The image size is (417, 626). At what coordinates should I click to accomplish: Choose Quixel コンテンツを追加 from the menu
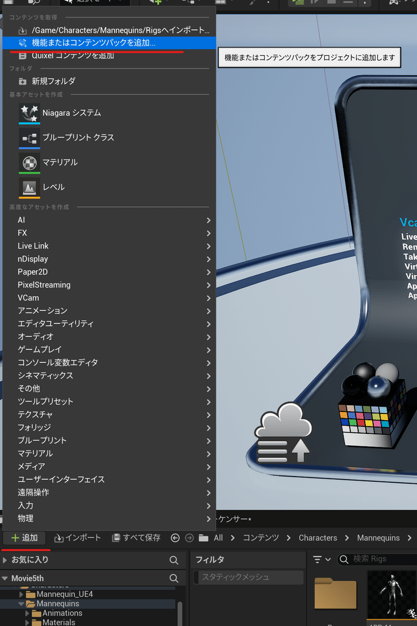pyautogui.click(x=73, y=56)
